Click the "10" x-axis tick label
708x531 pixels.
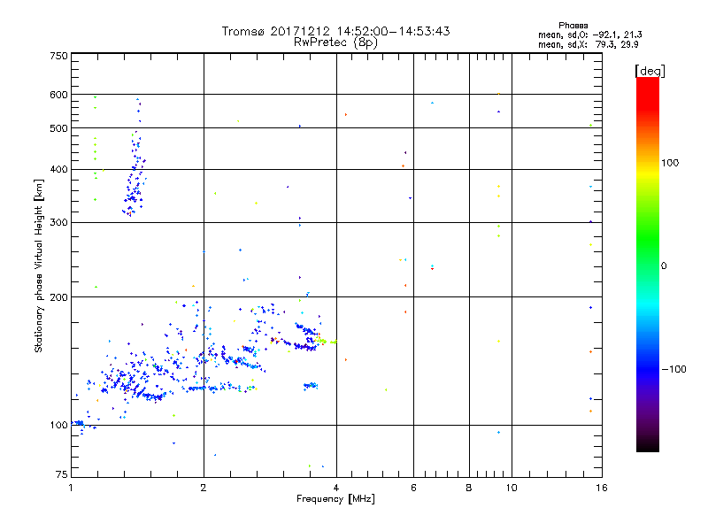512,488
